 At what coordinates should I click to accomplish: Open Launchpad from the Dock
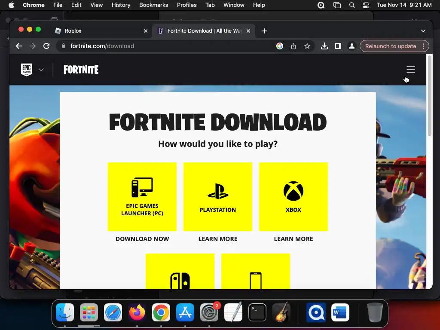89,312
